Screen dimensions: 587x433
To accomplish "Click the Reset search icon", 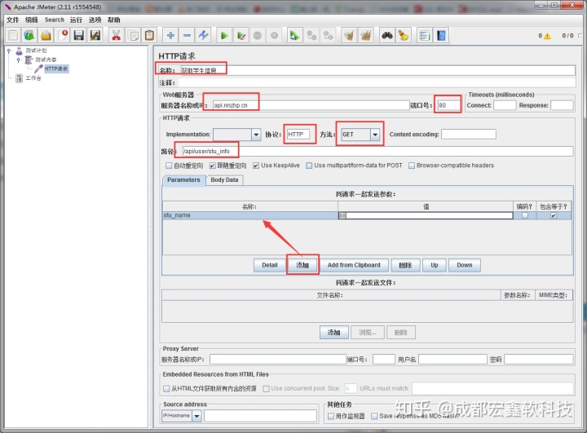I will 404,36.
